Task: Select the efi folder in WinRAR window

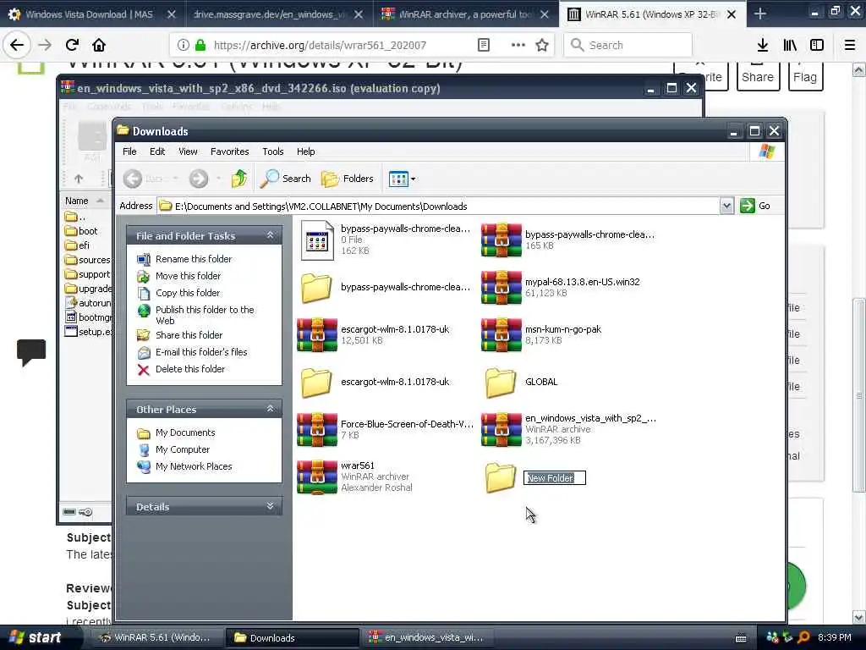Action: (x=77, y=245)
